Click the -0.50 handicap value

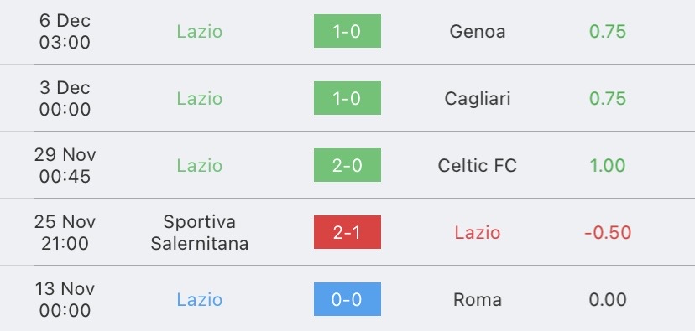click(x=608, y=233)
